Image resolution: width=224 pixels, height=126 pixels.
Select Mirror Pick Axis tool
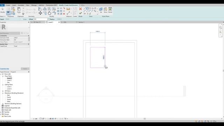(x=49, y=9)
